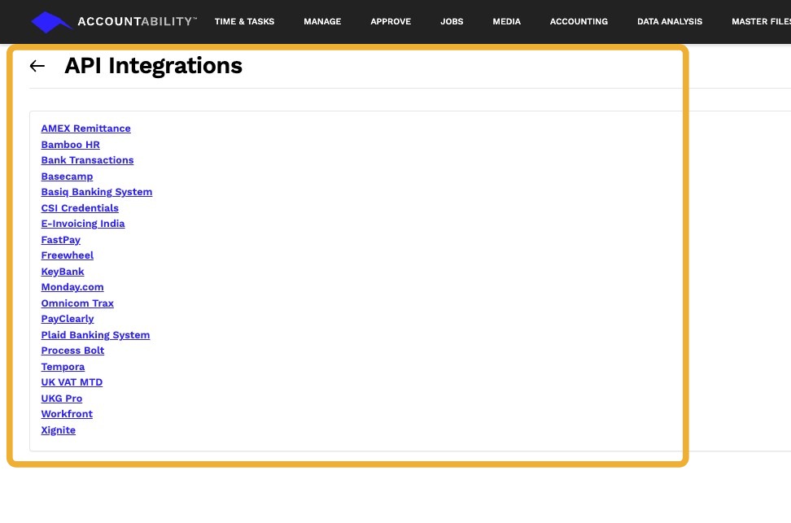Open the Approve menu
This screenshot has height=523, width=791.
click(x=391, y=22)
